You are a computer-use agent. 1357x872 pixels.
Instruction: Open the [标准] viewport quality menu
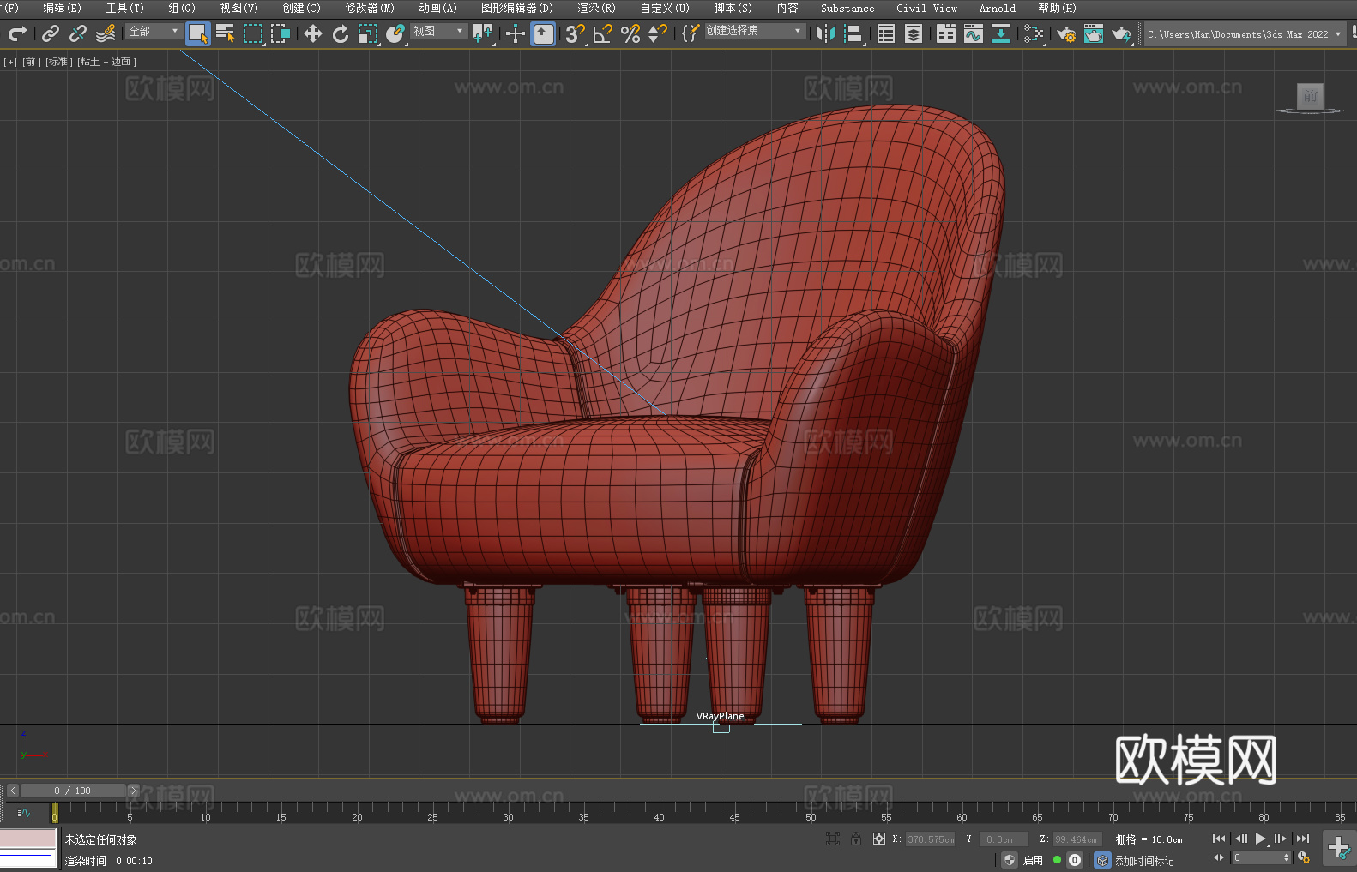coord(57,62)
